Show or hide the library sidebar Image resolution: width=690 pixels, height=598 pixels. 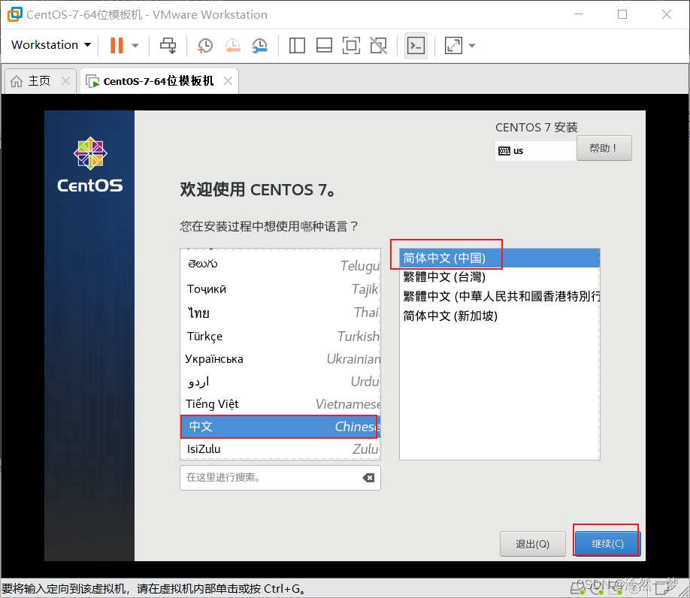(x=297, y=45)
